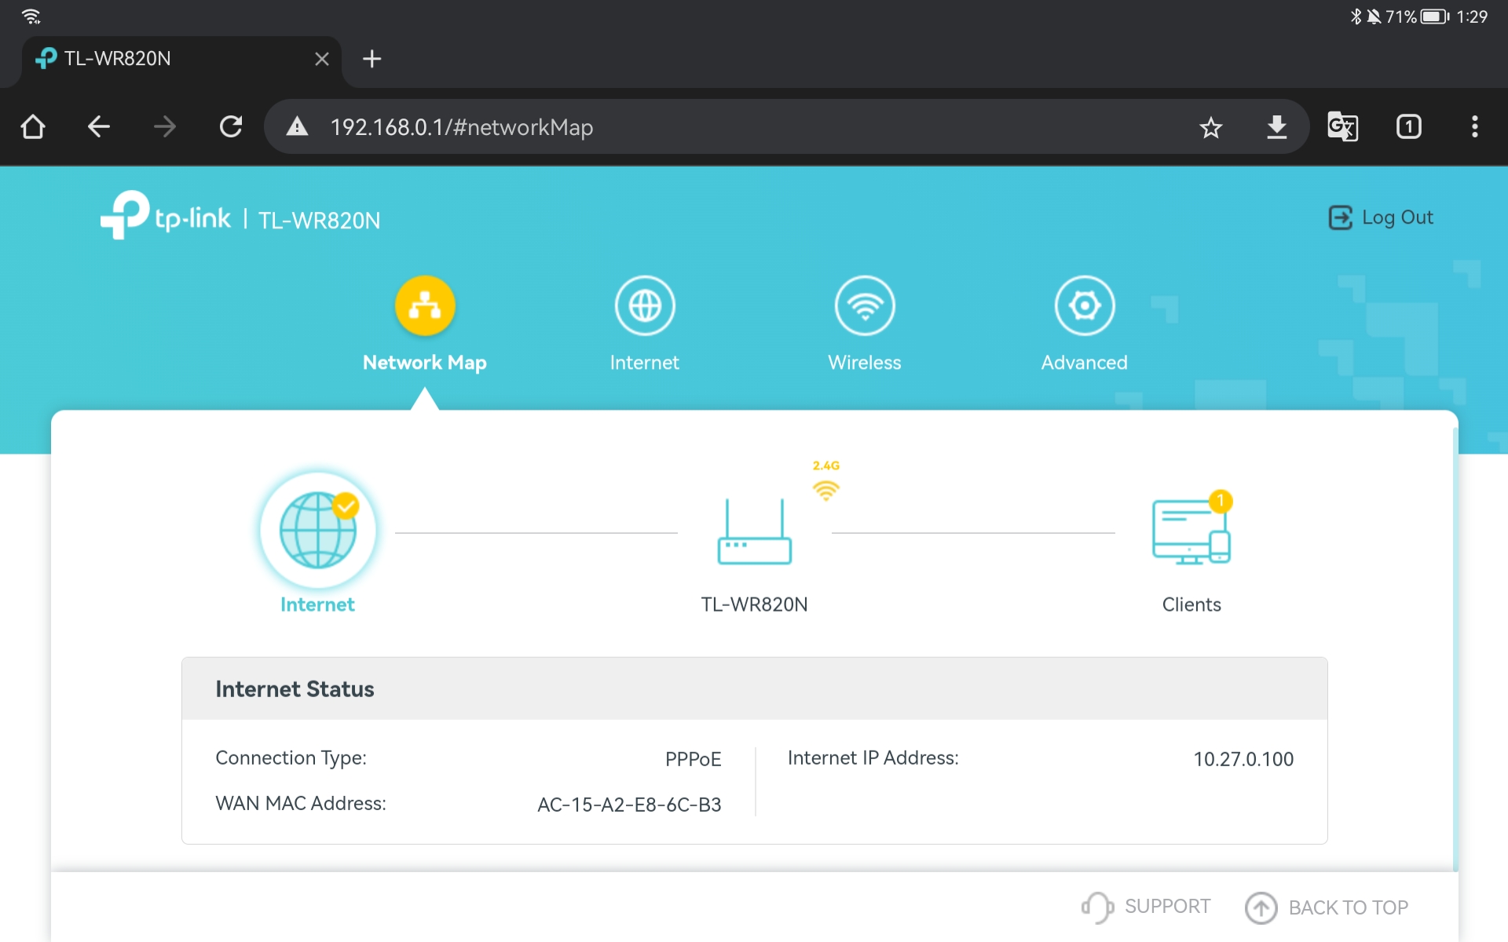Viewport: 1508px width, 942px height.
Task: Select the Network Map icon
Action: pos(425,306)
